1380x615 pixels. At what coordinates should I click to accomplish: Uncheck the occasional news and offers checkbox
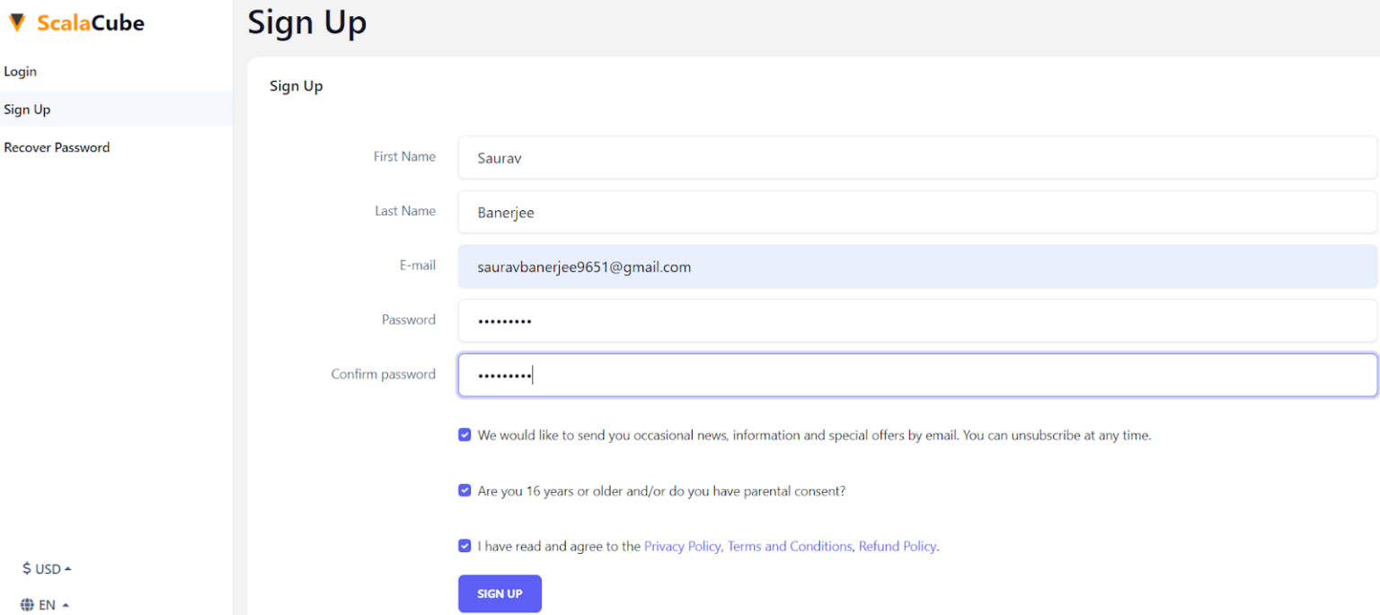pyautogui.click(x=464, y=435)
